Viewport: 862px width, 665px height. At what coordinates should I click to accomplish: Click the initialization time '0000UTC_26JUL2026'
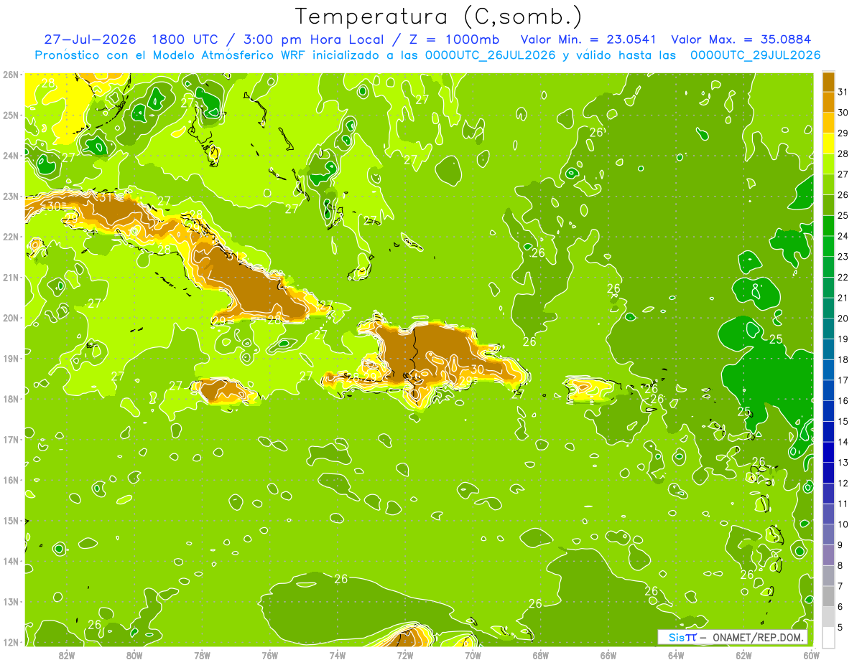[490, 55]
